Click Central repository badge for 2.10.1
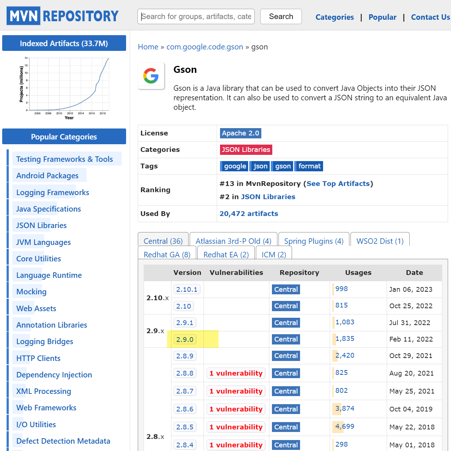 pos(286,290)
